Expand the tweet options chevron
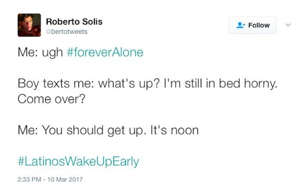308x186 pixels. [x=288, y=25]
